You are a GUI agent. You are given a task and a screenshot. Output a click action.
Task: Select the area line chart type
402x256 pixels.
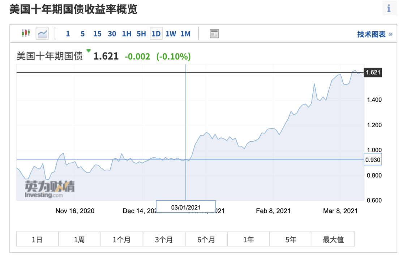[42, 33]
